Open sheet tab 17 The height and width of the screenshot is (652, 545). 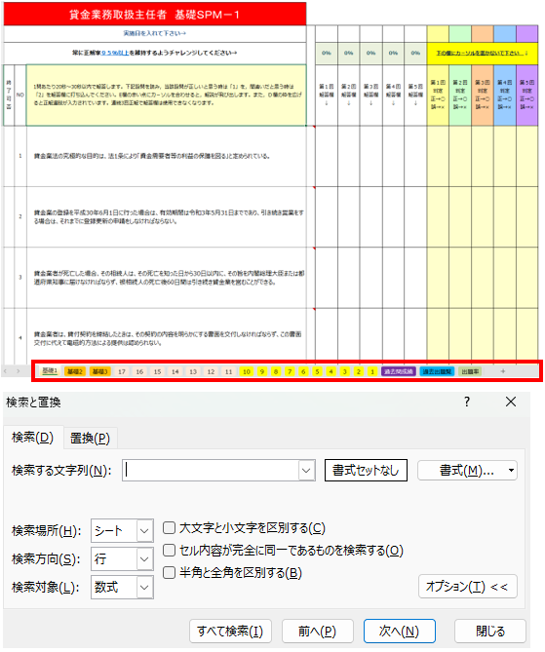122,371
